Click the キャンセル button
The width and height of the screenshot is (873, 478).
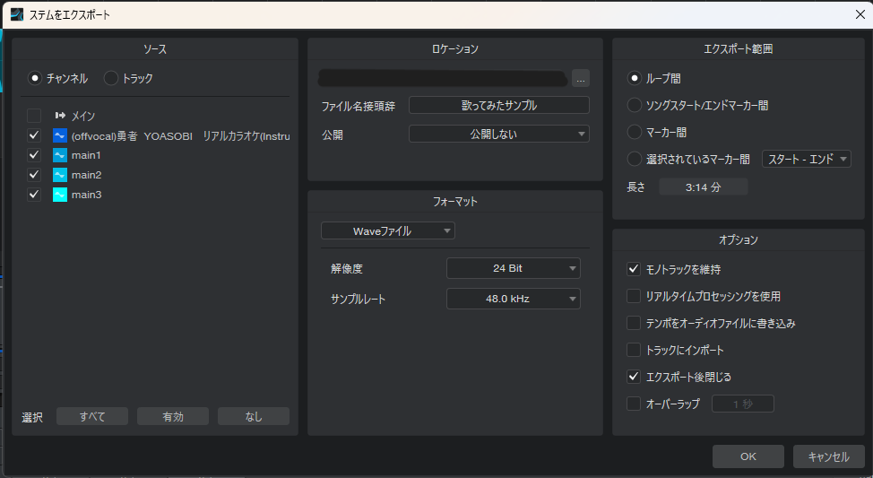pyautogui.click(x=828, y=456)
